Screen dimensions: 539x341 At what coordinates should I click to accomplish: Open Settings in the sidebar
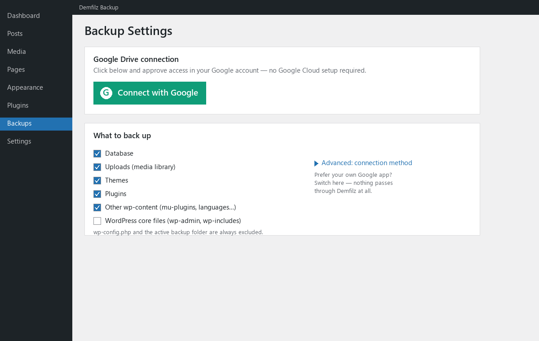[36, 141]
